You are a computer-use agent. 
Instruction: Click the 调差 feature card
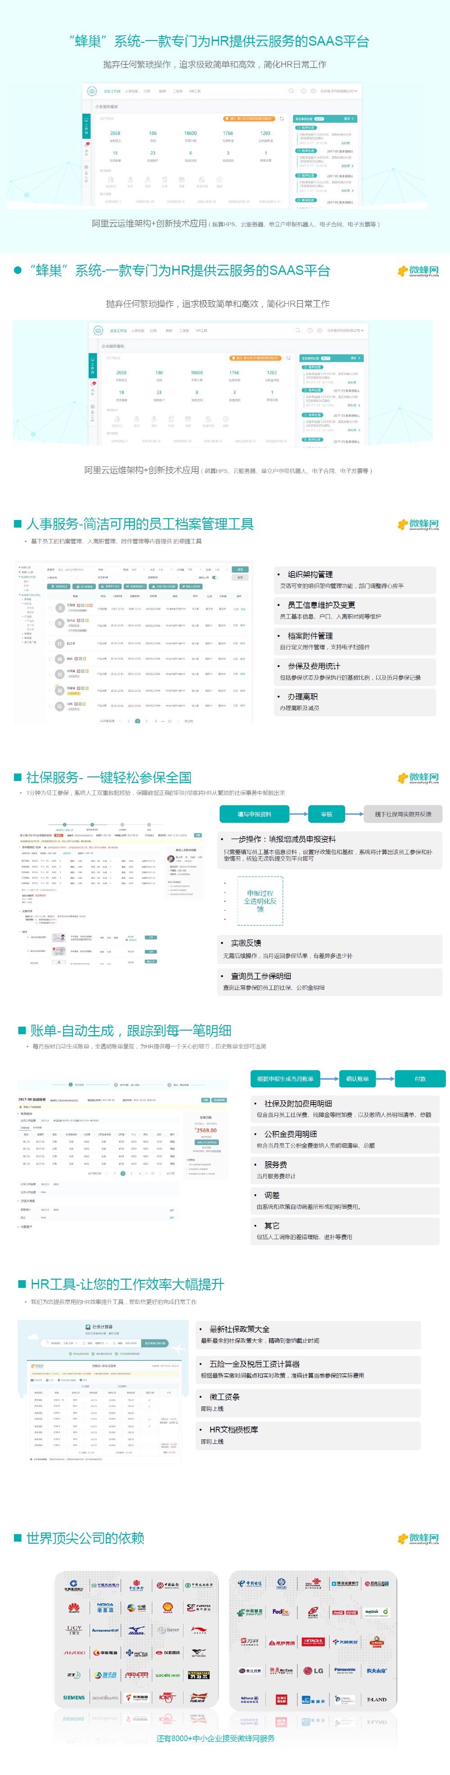pos(345,1201)
